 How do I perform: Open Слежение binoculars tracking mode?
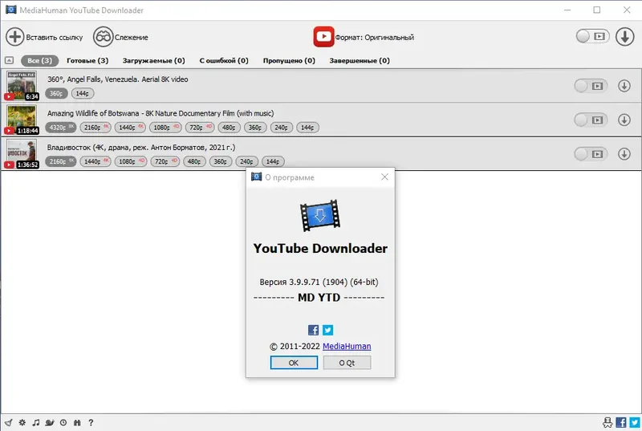point(103,37)
